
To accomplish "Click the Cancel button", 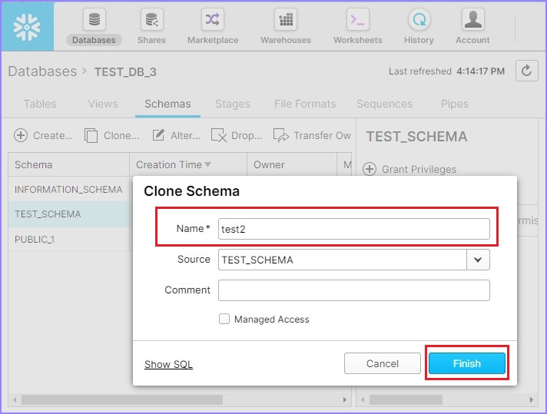I will click(382, 363).
